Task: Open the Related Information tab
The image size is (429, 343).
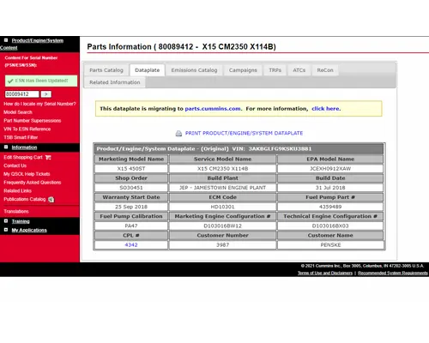Action: pyautogui.click(x=115, y=82)
